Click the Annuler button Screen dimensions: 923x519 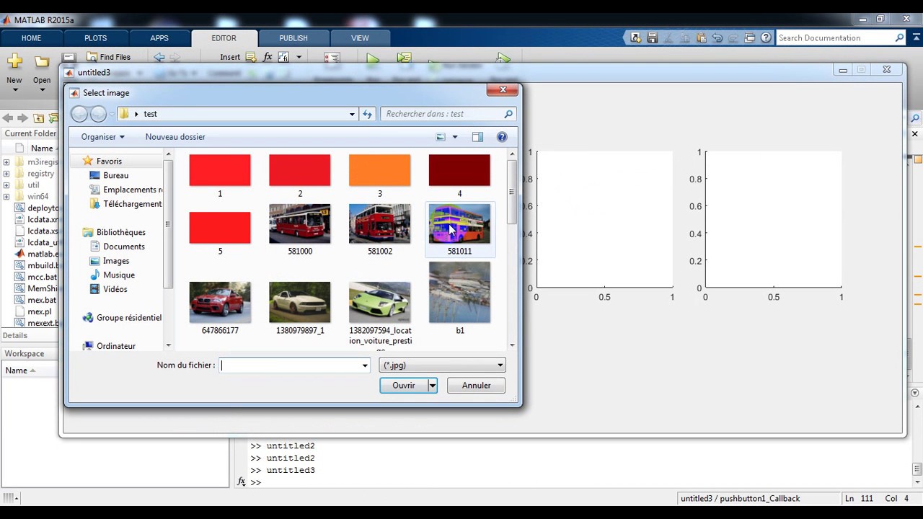pos(476,386)
